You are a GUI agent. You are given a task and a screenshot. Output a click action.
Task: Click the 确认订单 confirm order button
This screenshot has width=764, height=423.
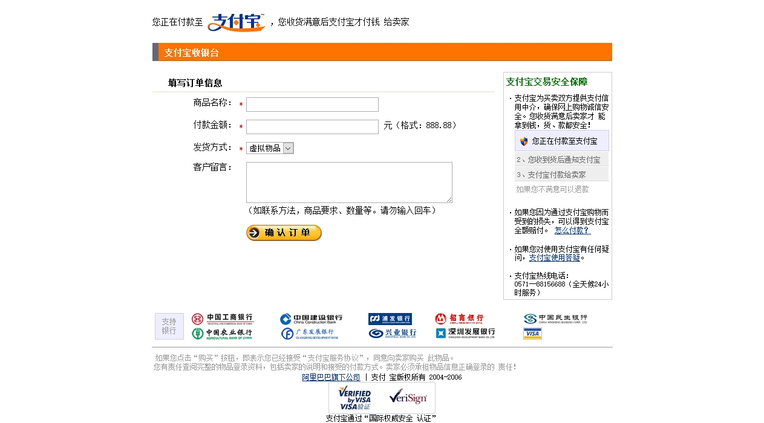284,233
